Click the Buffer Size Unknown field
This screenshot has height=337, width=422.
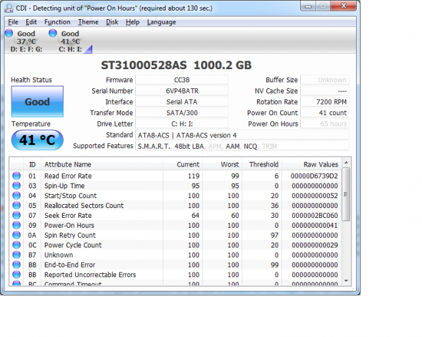point(324,80)
